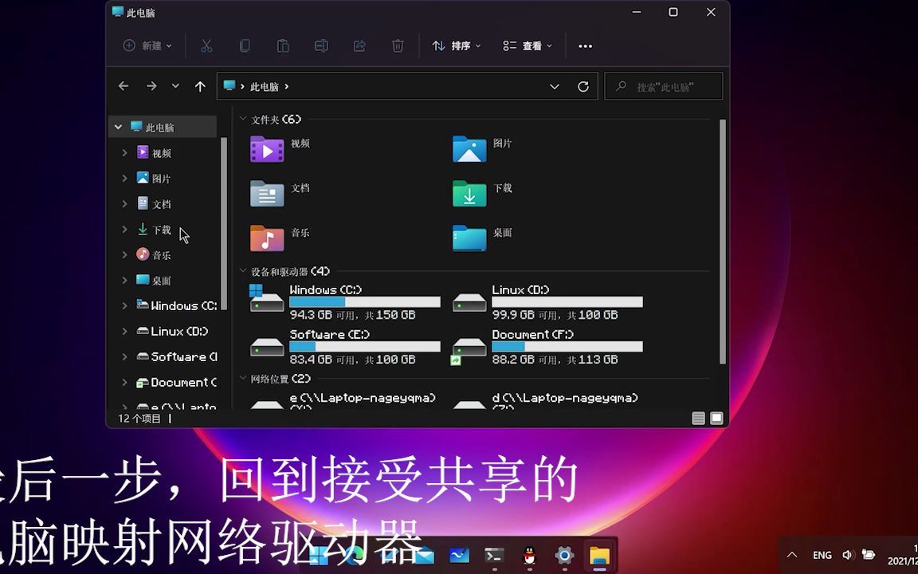918x574 pixels.
Task: Click the Copy icon in the toolbar
Action: 245,45
